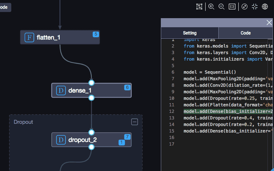Switch to the Setting tab
274x171 pixels.
tap(190, 33)
